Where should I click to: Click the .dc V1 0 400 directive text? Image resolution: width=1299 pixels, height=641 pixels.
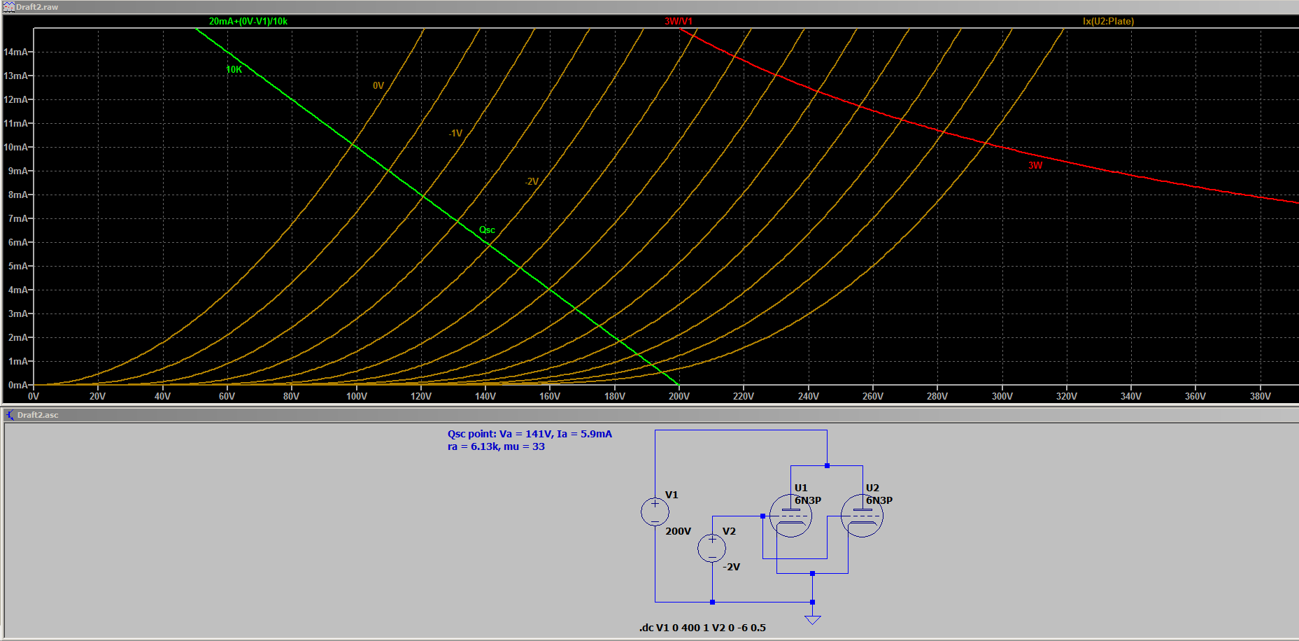point(702,628)
